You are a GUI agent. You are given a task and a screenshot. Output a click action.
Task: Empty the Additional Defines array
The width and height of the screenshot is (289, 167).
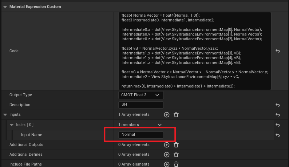(176, 154)
